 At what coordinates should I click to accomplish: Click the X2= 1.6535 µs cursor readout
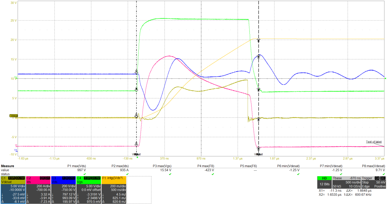pyautogui.click(x=330, y=195)
